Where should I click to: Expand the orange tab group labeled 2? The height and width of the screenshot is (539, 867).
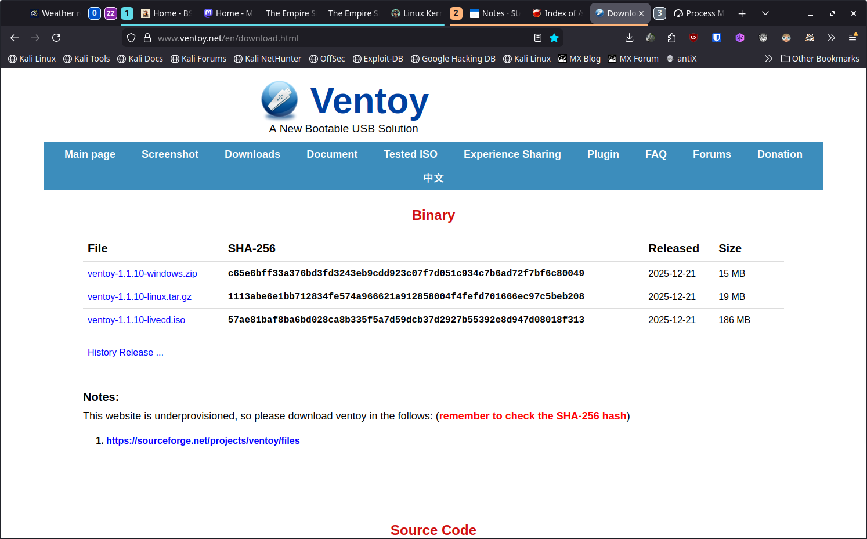tap(456, 13)
